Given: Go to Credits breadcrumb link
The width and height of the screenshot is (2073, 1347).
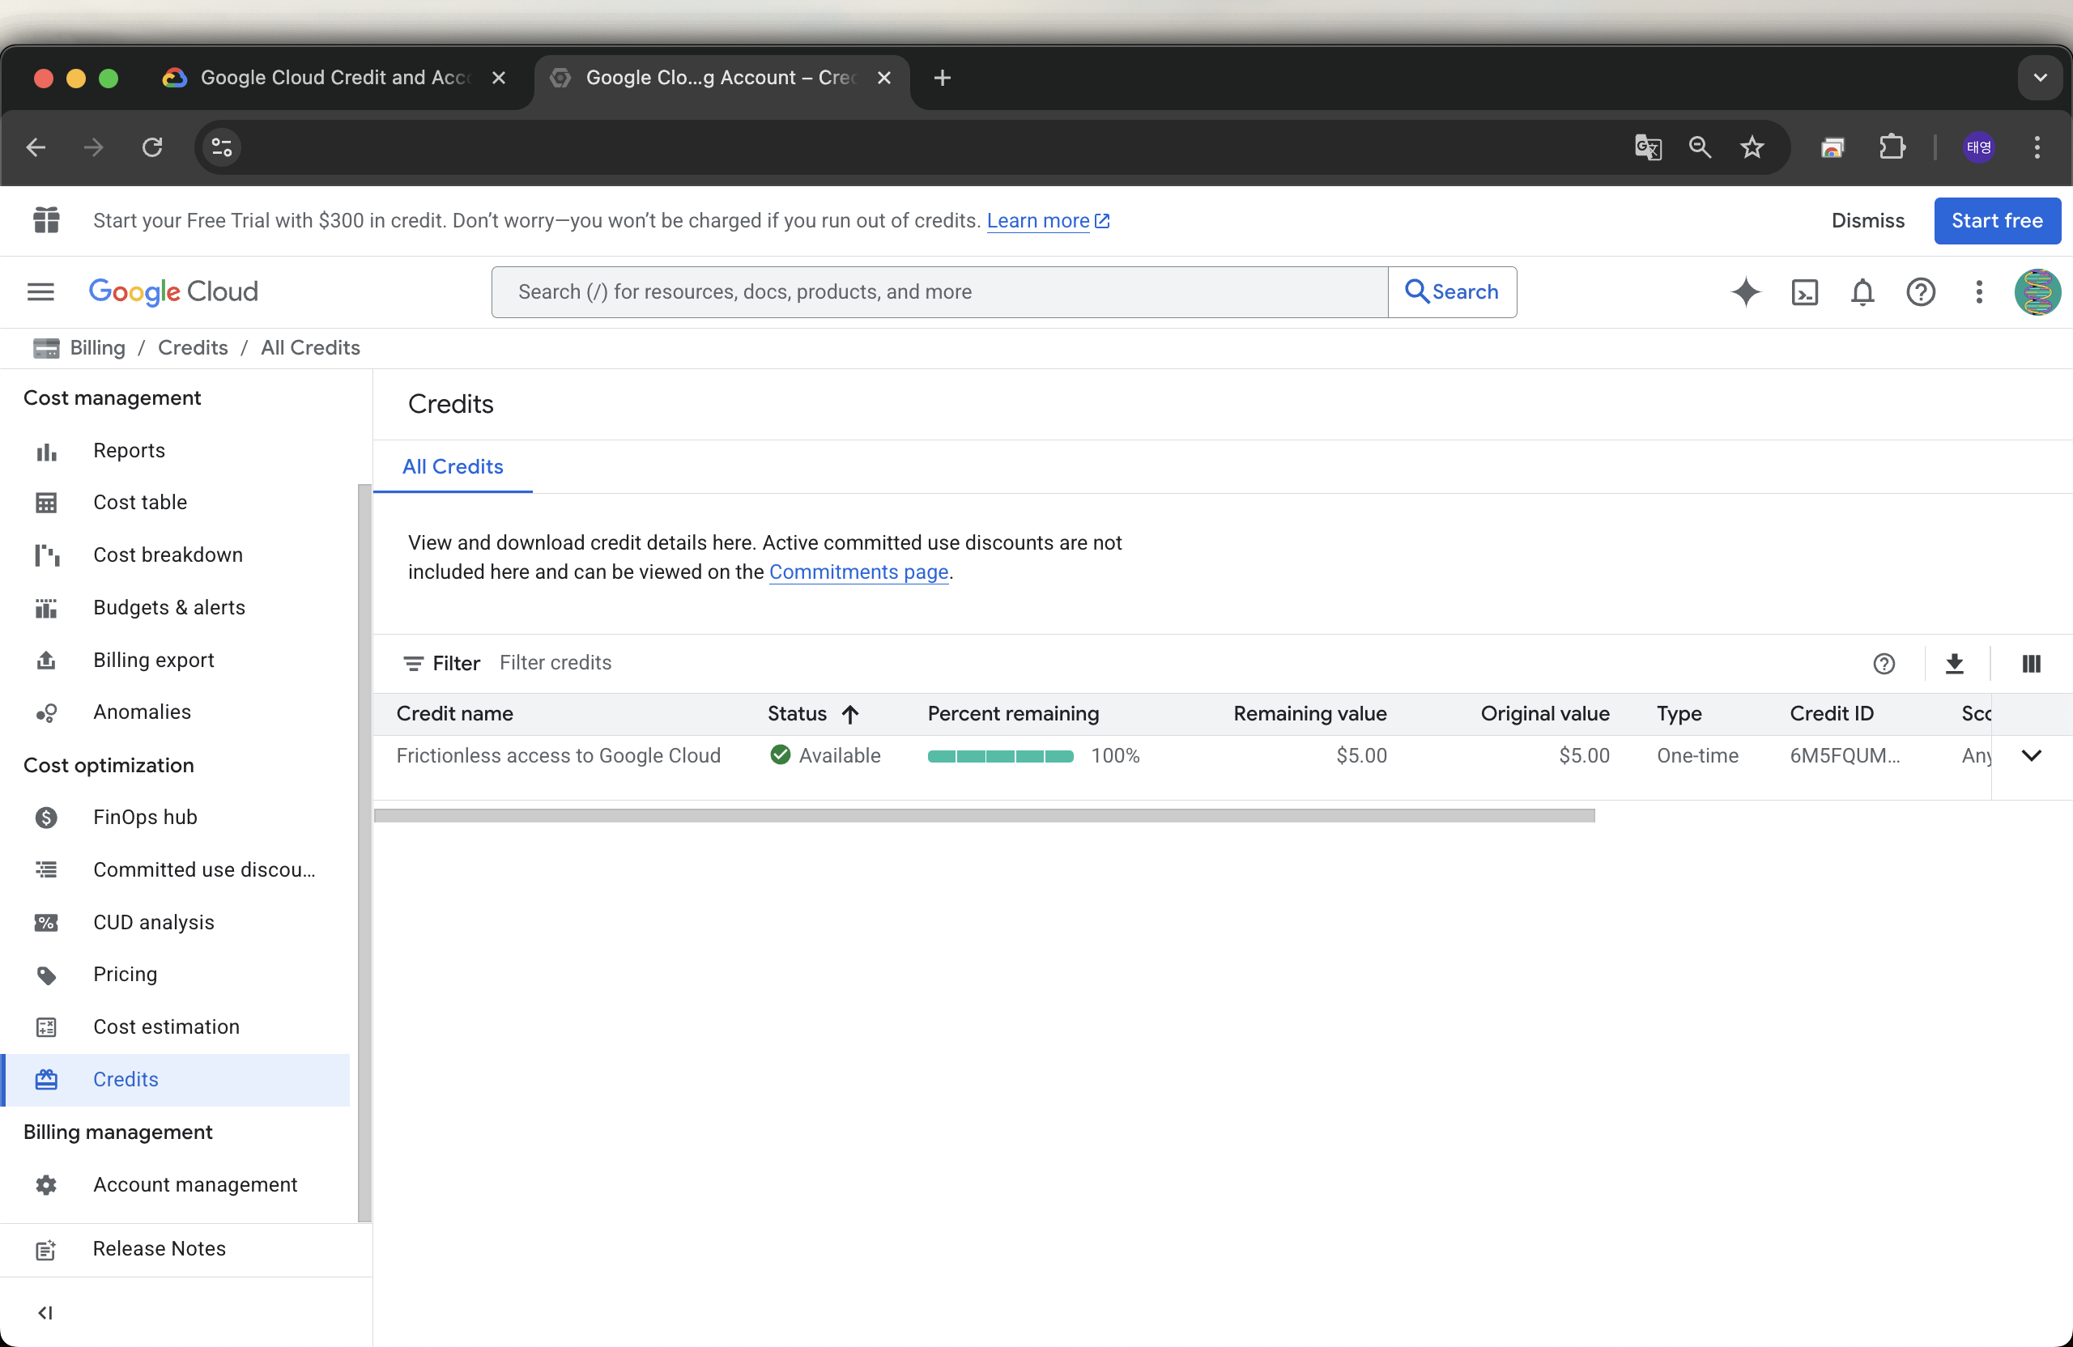Looking at the screenshot, I should [193, 347].
